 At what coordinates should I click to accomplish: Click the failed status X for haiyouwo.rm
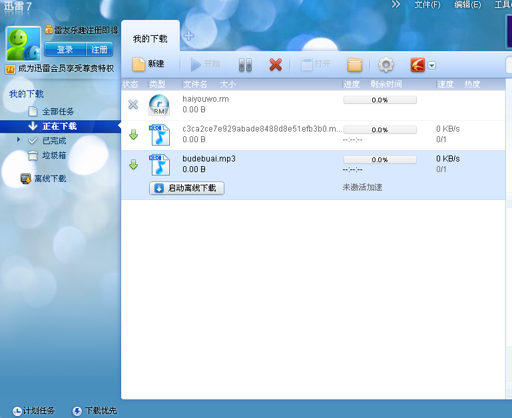tap(133, 104)
